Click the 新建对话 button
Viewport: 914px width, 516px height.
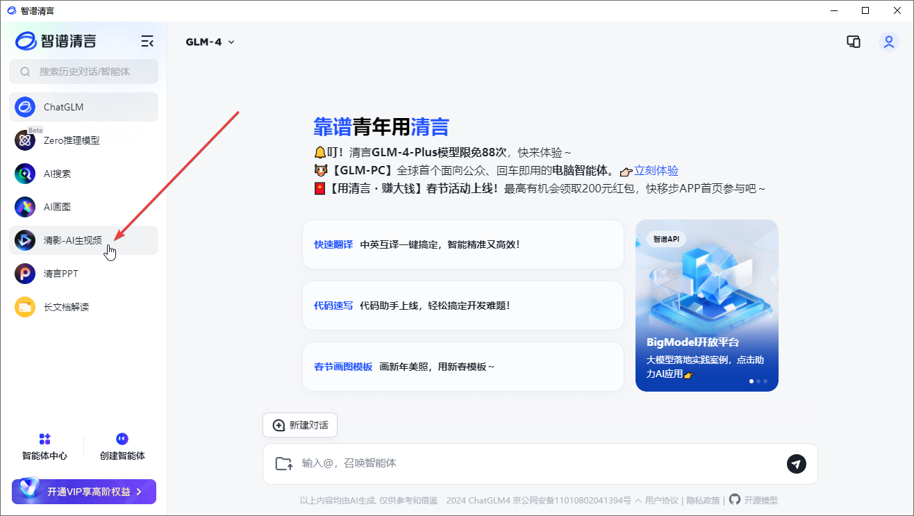tap(299, 424)
